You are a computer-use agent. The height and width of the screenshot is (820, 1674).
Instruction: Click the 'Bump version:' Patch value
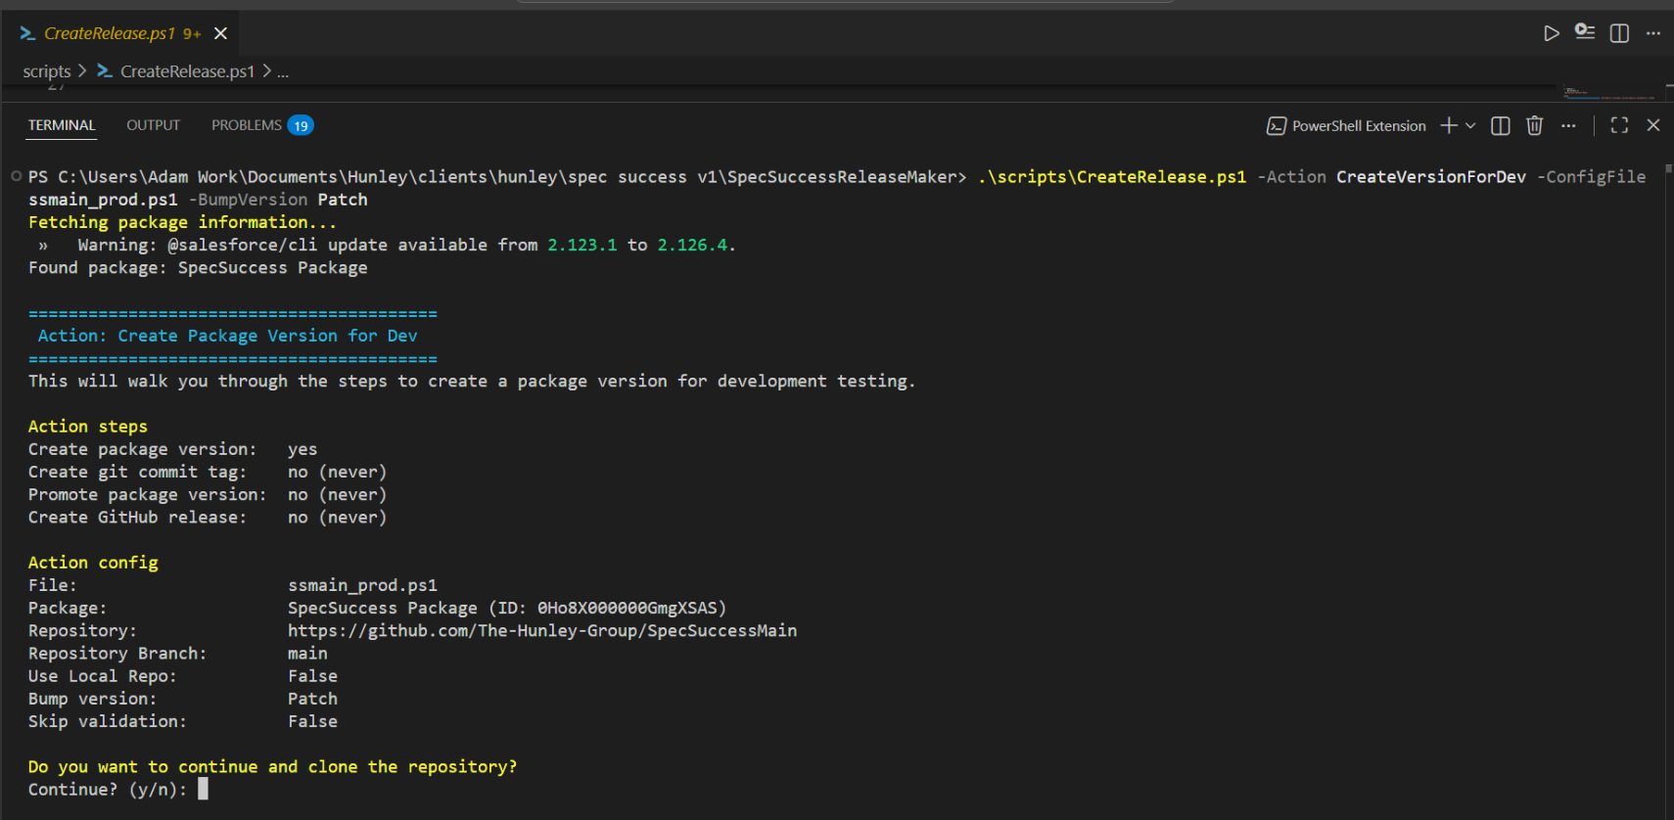tap(312, 699)
